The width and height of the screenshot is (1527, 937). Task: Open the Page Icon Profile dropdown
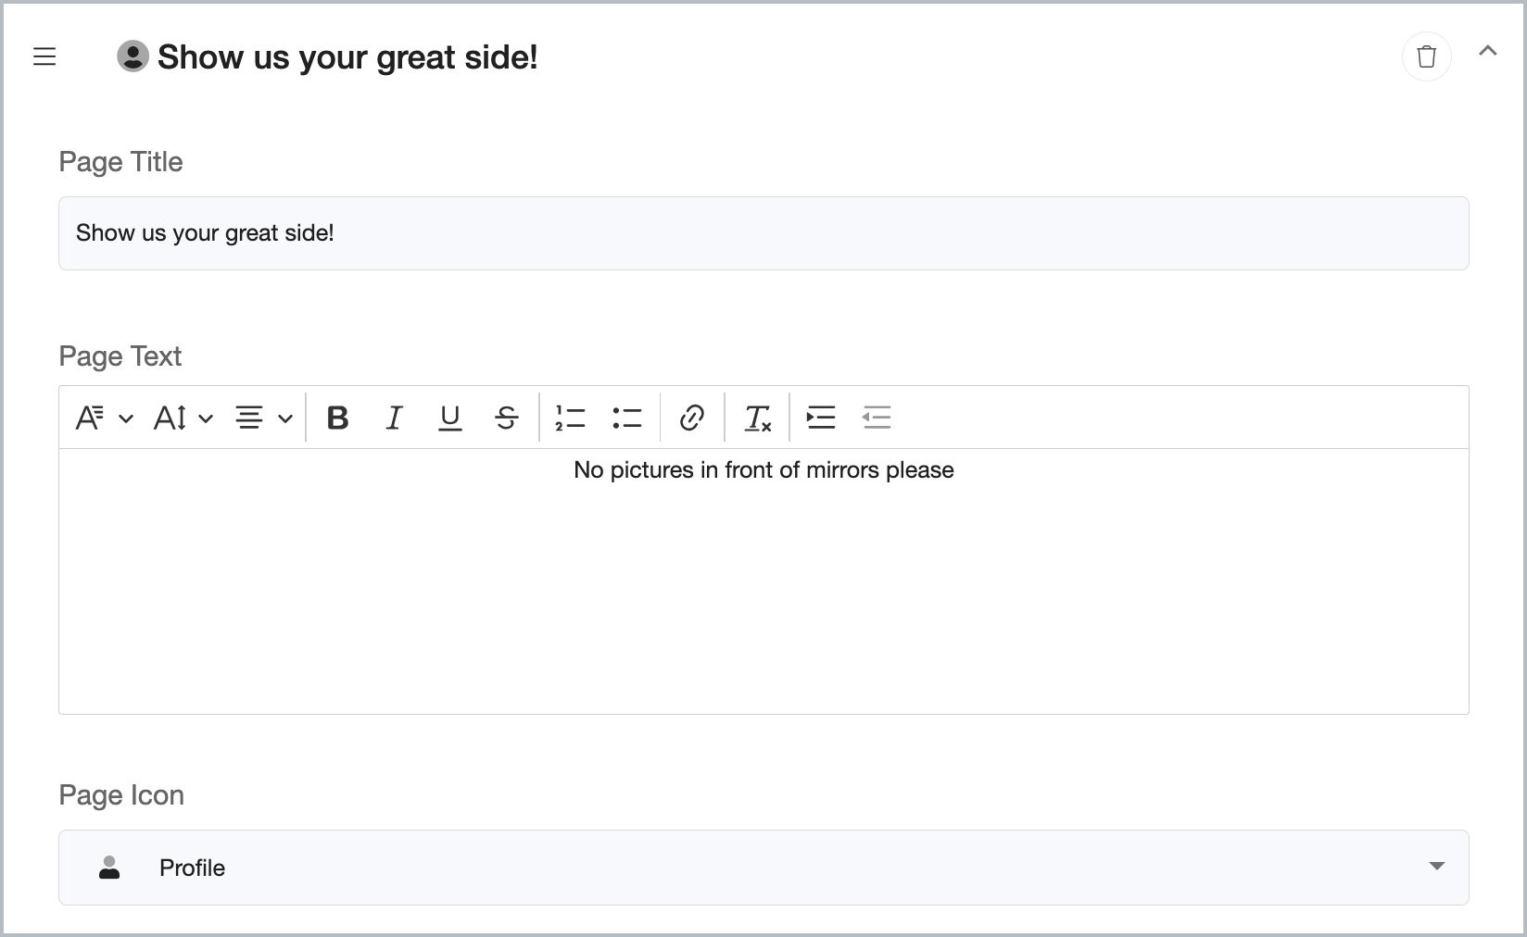click(763, 868)
